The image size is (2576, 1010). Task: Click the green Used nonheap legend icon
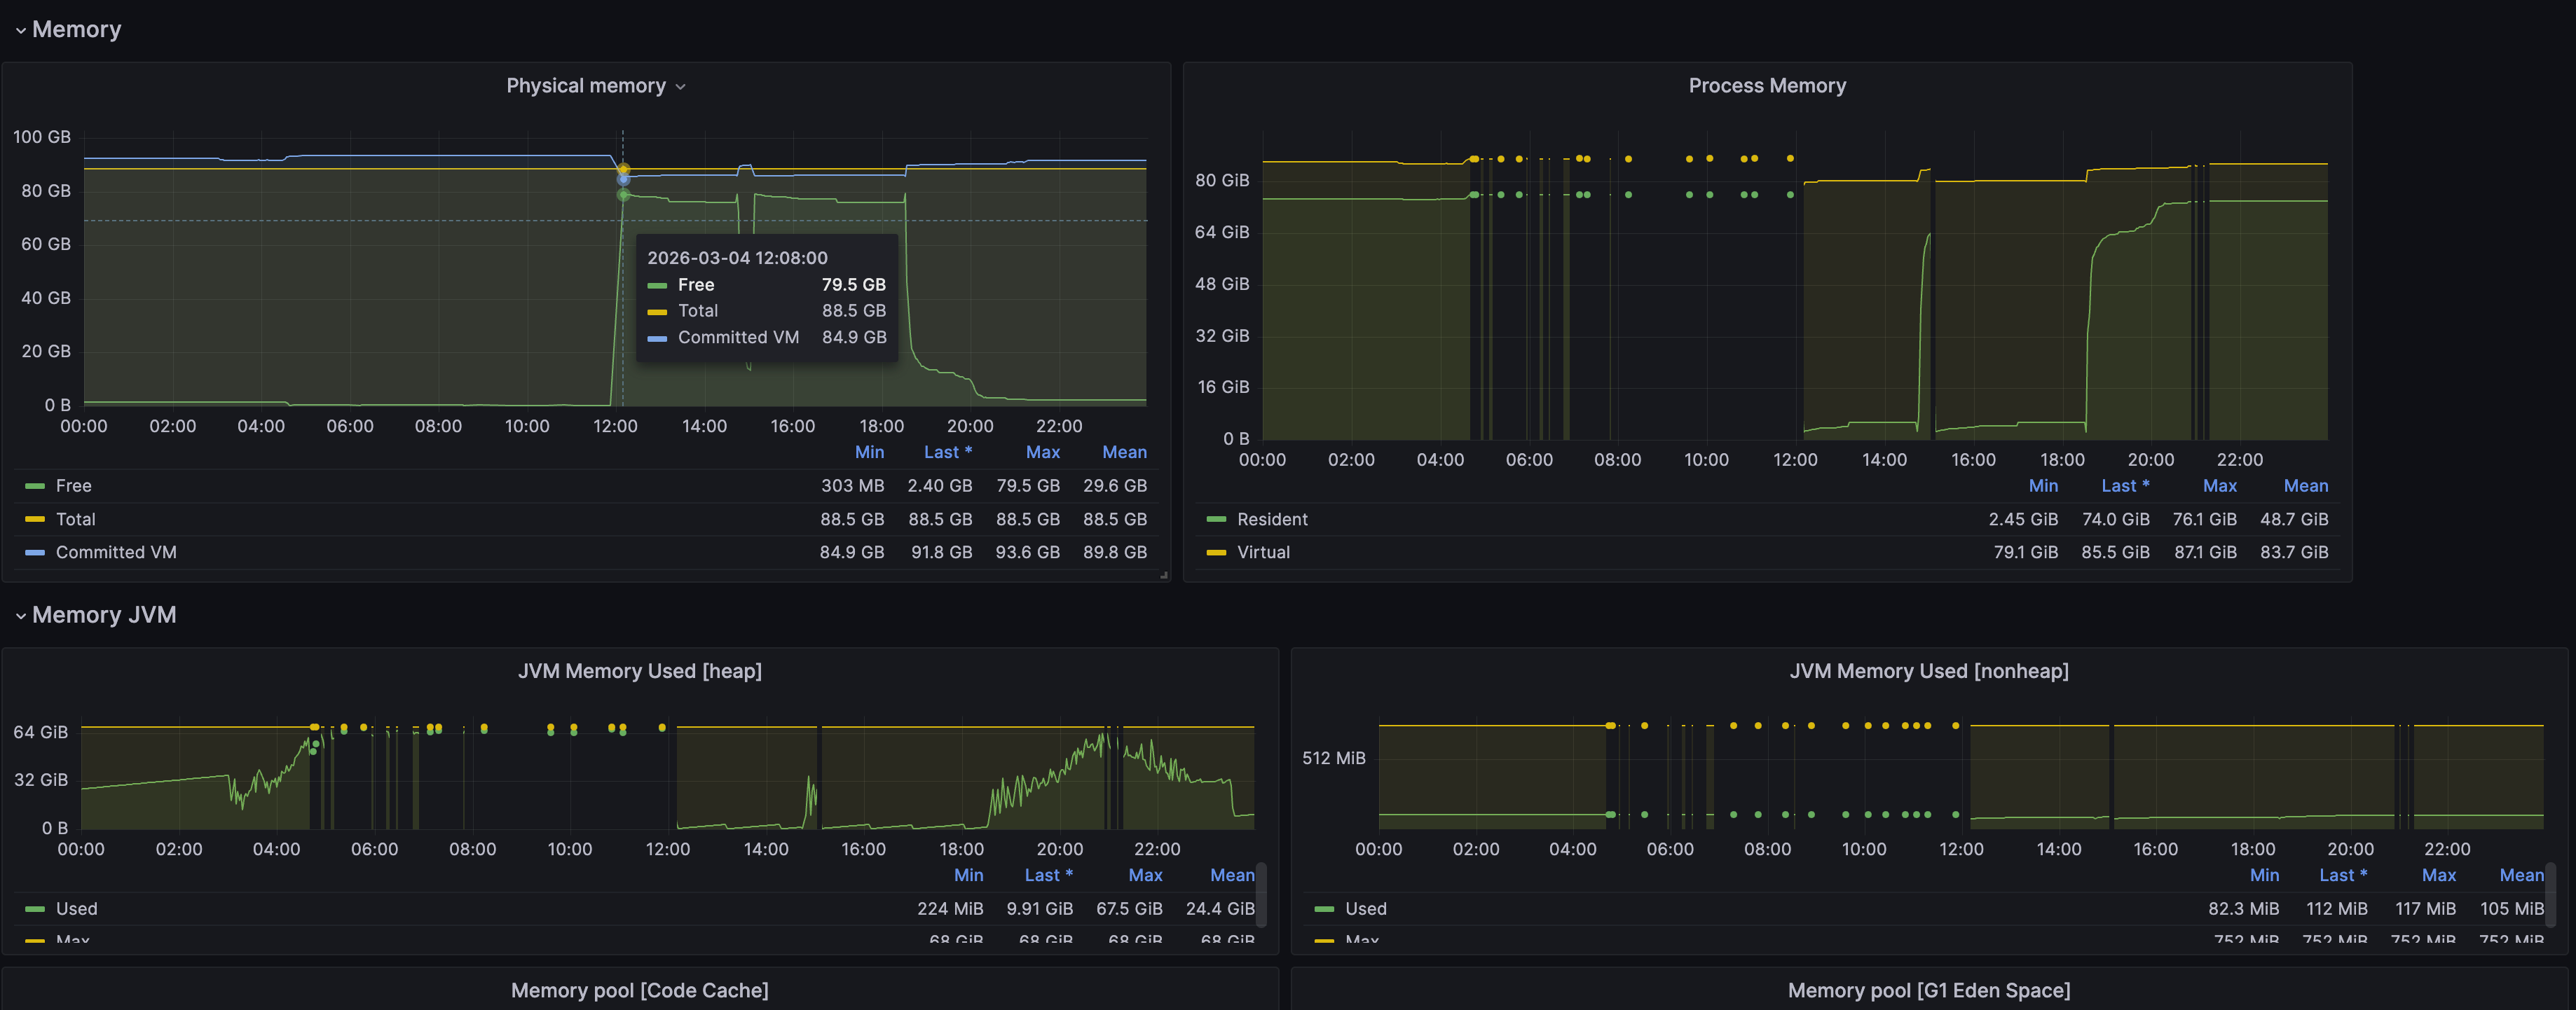click(x=1324, y=909)
